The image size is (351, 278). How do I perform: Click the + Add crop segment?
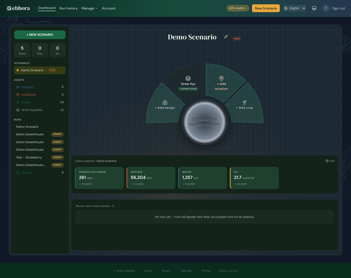[245, 105]
